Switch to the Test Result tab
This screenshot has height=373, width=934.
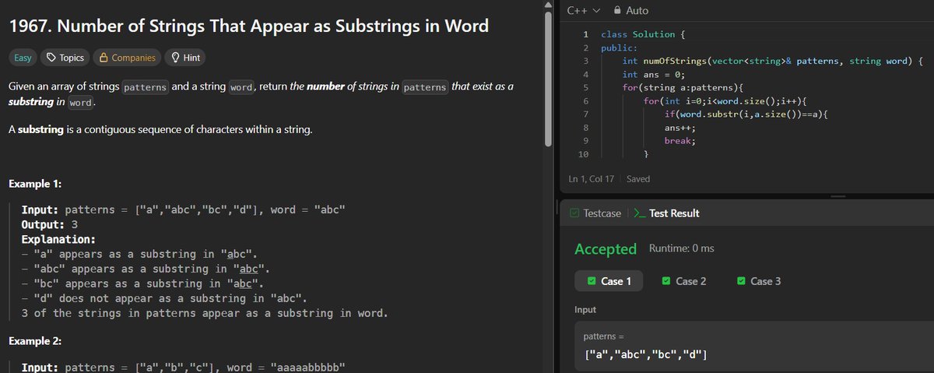coord(666,213)
